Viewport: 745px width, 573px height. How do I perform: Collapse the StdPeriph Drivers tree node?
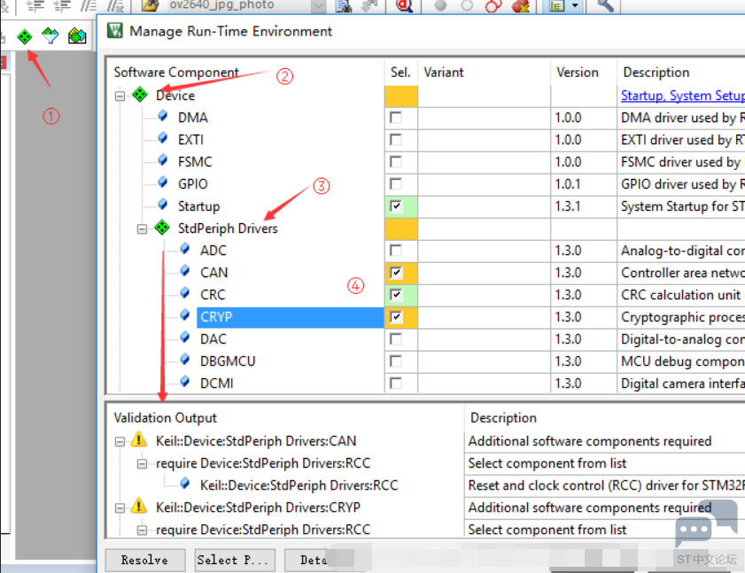142,229
